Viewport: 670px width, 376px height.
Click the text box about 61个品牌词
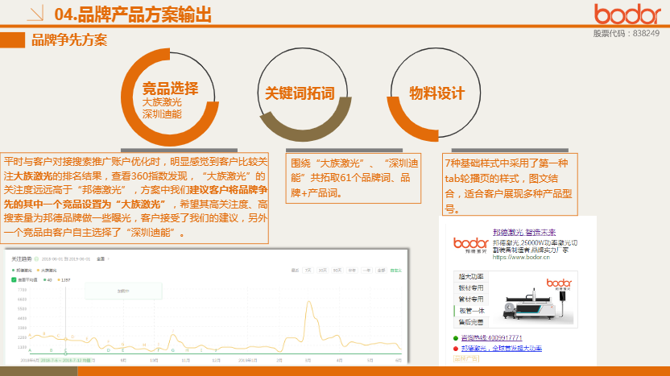point(353,178)
